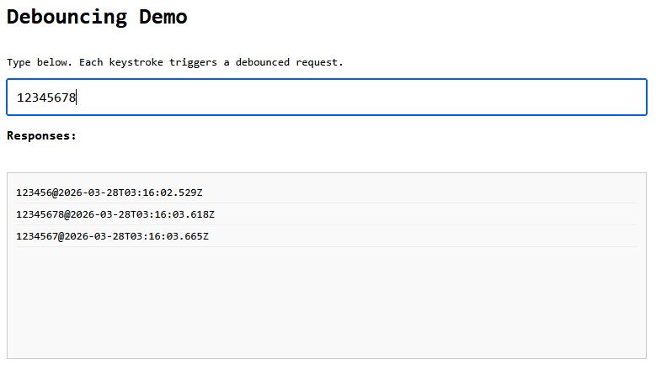Screen dimensions: 656x369
Task: Click the empty area below the response list
Action: [326, 303]
